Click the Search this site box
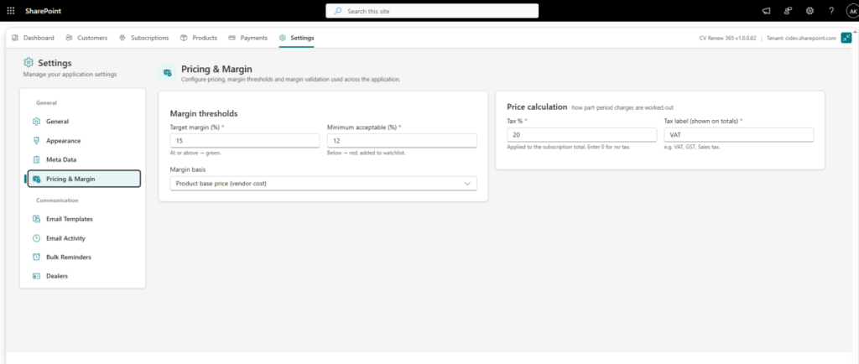Viewport: 859px width, 364px height. tap(432, 11)
